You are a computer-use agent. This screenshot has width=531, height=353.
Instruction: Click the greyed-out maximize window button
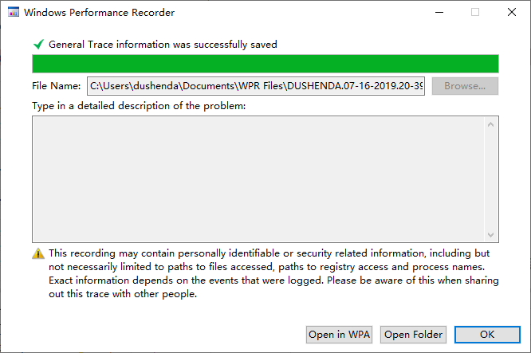click(x=475, y=13)
